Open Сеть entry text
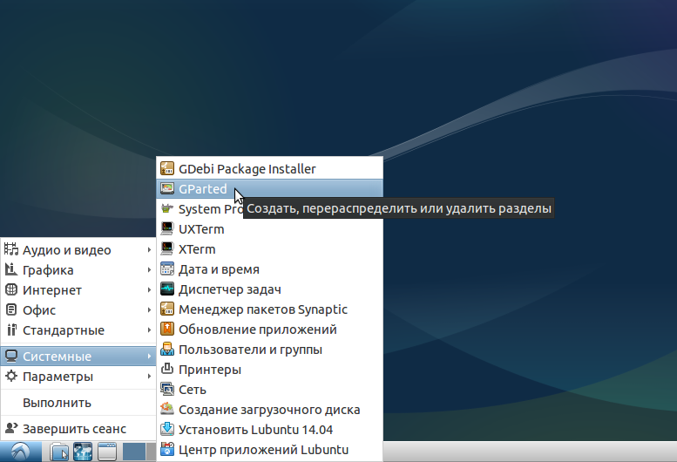677x462 pixels. tap(193, 390)
